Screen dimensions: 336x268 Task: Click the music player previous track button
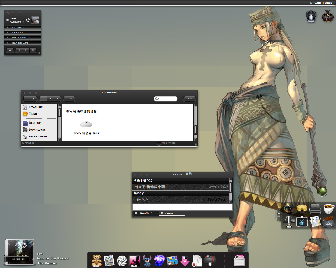pyautogui.click(x=13, y=259)
